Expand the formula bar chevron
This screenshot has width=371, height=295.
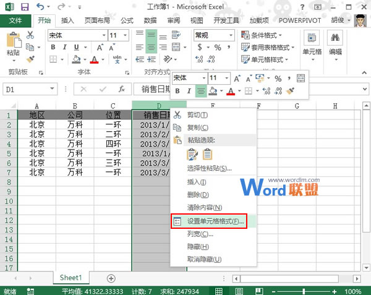tap(365, 89)
